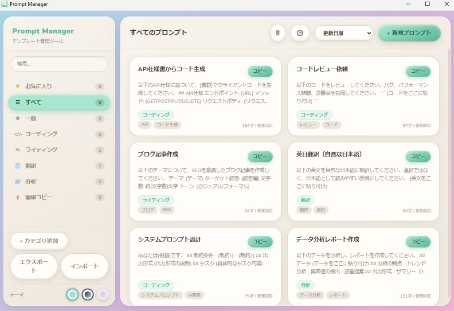Switch to the dark theme circle
Image resolution: width=454 pixels, height=311 pixels.
pos(88,294)
